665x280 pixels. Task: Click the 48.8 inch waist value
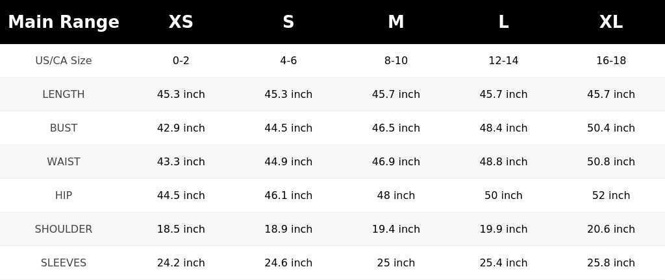[503, 161]
